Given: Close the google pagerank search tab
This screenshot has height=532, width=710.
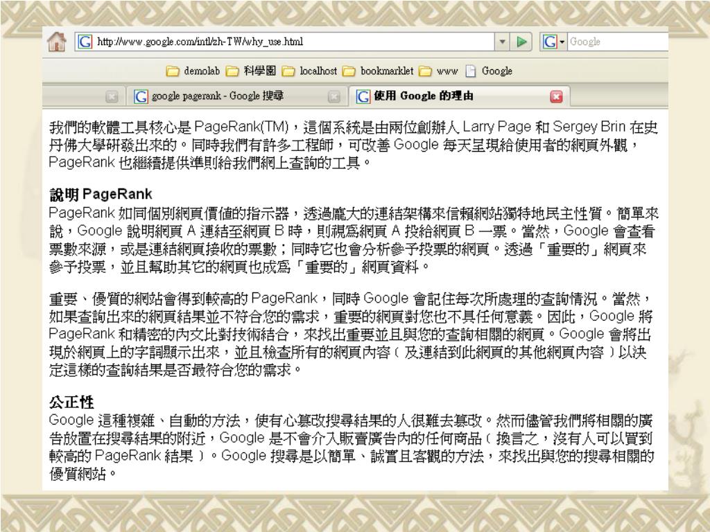Looking at the screenshot, I should click(334, 96).
